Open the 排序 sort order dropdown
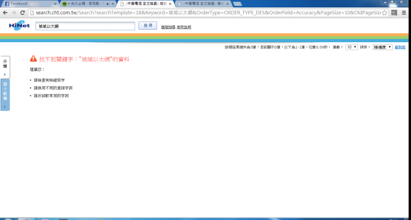Screen dimensions: 411x220 382,47
